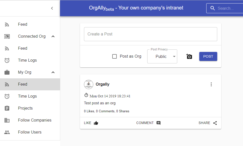
Task: Click the search magnifier icon
Action: (x=212, y=8)
